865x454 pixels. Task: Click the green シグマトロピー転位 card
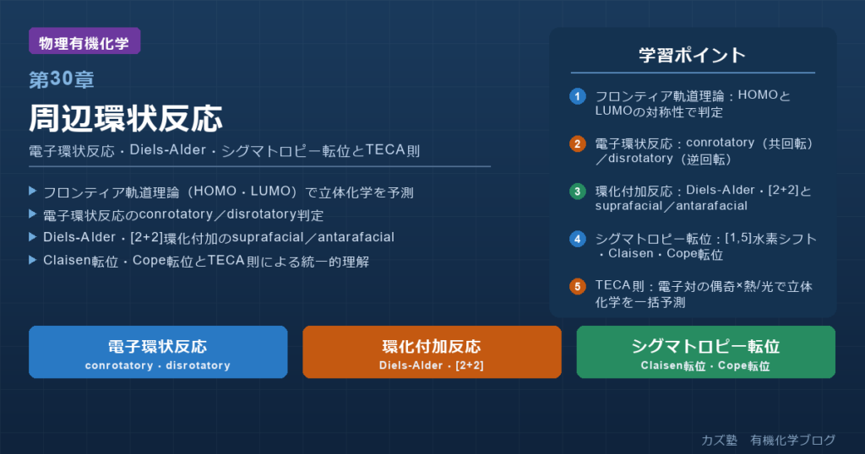[x=705, y=352]
